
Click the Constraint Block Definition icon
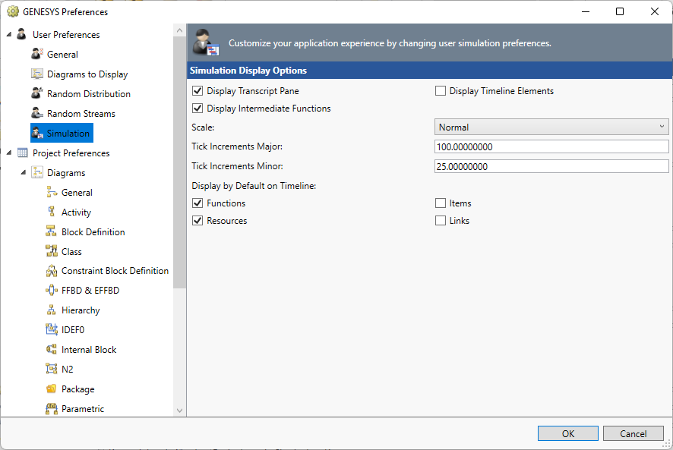coord(52,271)
